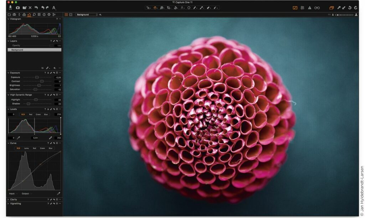The image size is (365, 218).
Task: Click the Import images download icon
Action: point(10,7)
